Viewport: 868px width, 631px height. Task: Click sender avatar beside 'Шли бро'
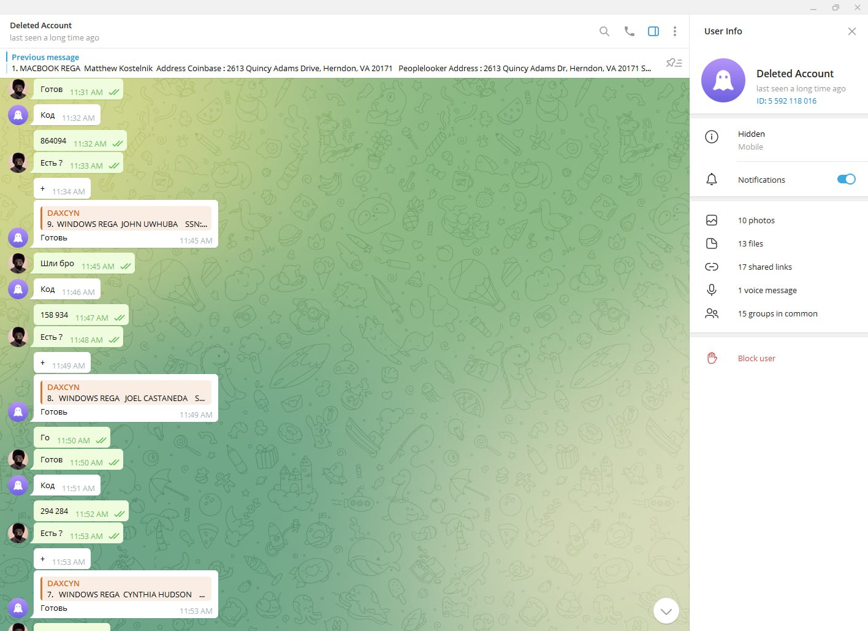(x=18, y=263)
